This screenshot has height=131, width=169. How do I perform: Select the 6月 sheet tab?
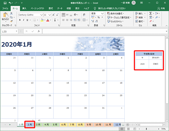click(x=64, y=125)
